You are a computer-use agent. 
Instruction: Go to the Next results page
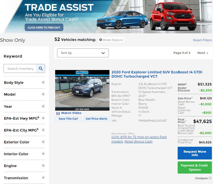203,53
